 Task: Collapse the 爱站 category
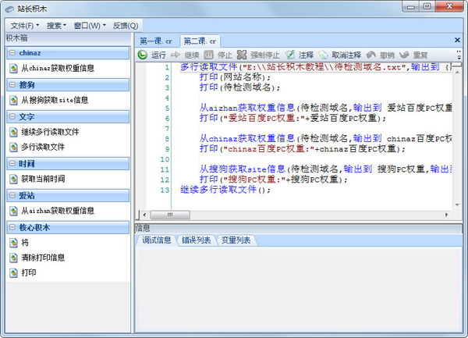tap(12, 195)
